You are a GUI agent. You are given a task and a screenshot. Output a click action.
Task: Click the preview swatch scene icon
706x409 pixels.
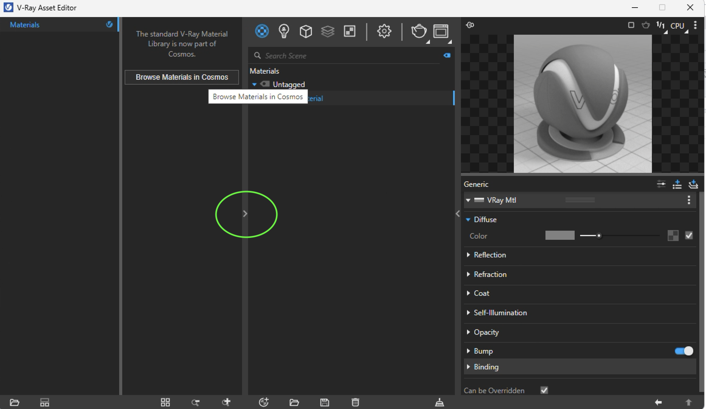(x=470, y=25)
